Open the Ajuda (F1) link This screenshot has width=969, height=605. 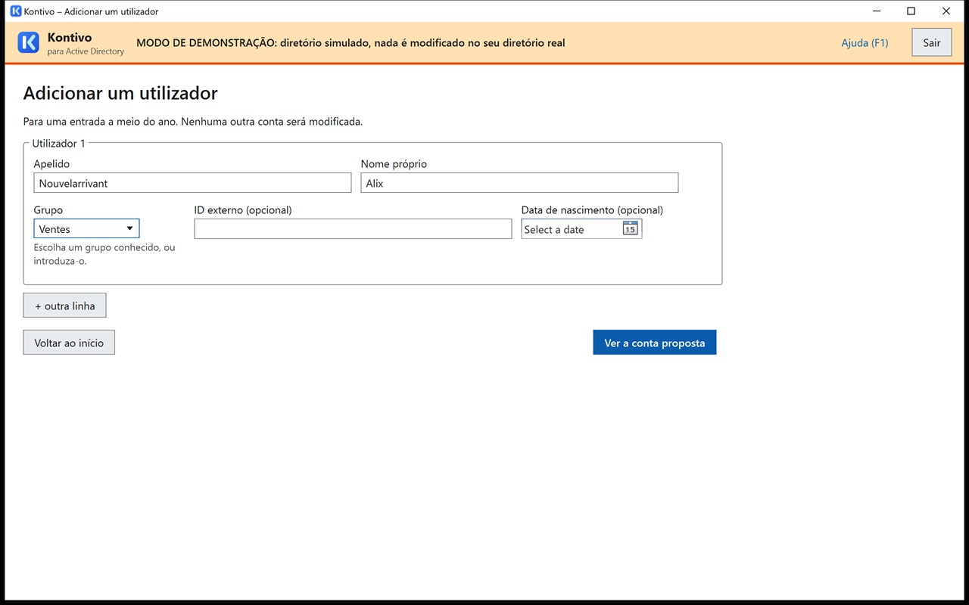tap(865, 42)
